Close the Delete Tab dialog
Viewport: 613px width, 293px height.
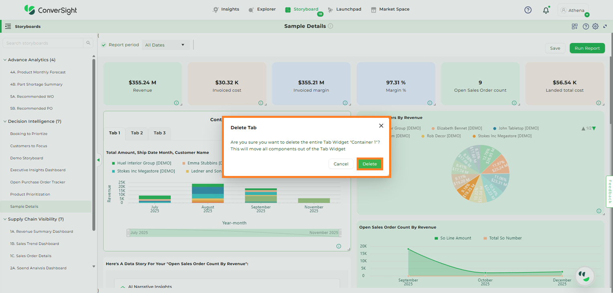pos(381,126)
